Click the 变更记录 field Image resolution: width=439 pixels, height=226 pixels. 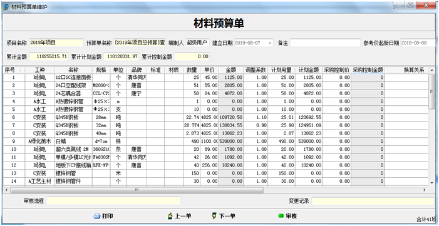tap(373, 201)
